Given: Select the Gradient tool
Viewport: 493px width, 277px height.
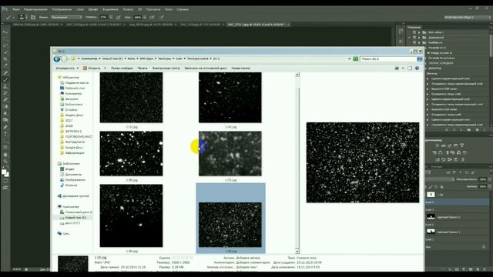Looking at the screenshot, I should (x=5, y=106).
